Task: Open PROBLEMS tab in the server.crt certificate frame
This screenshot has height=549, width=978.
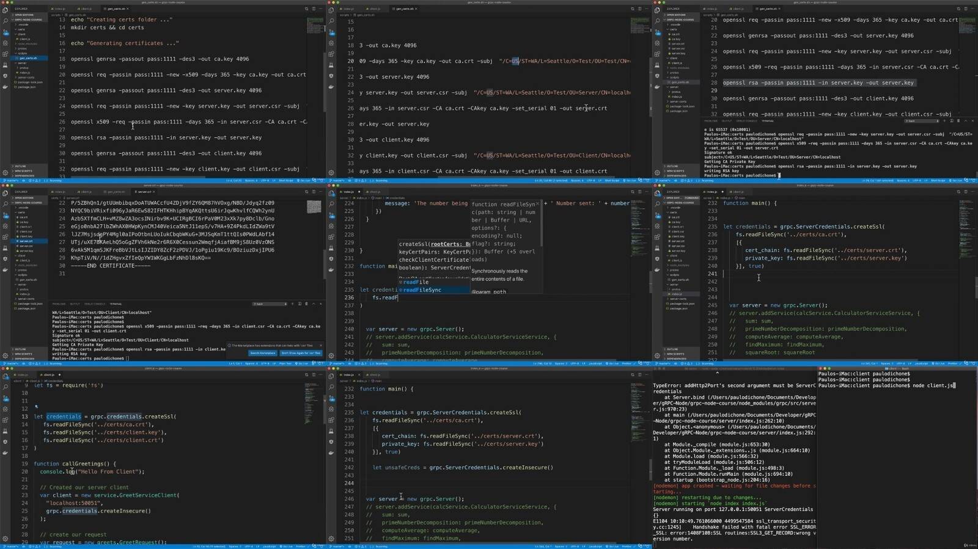Action: coord(59,304)
